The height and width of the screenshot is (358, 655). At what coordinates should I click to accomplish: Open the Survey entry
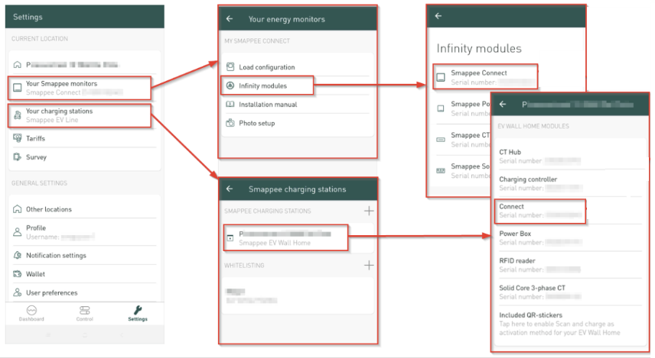pos(84,157)
